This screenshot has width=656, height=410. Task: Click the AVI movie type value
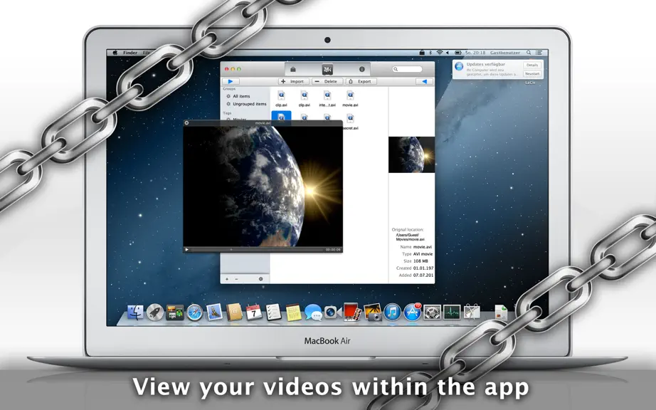coord(423,254)
